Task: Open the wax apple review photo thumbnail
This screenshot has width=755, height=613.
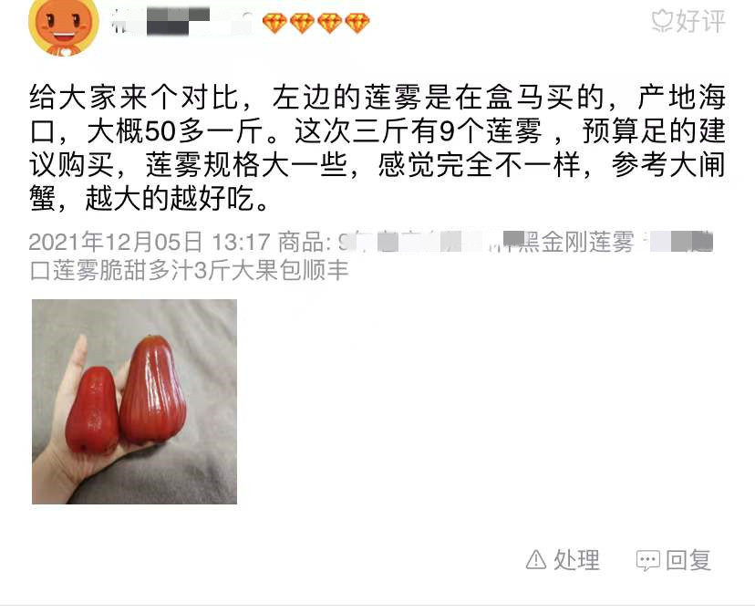Action: pos(134,401)
